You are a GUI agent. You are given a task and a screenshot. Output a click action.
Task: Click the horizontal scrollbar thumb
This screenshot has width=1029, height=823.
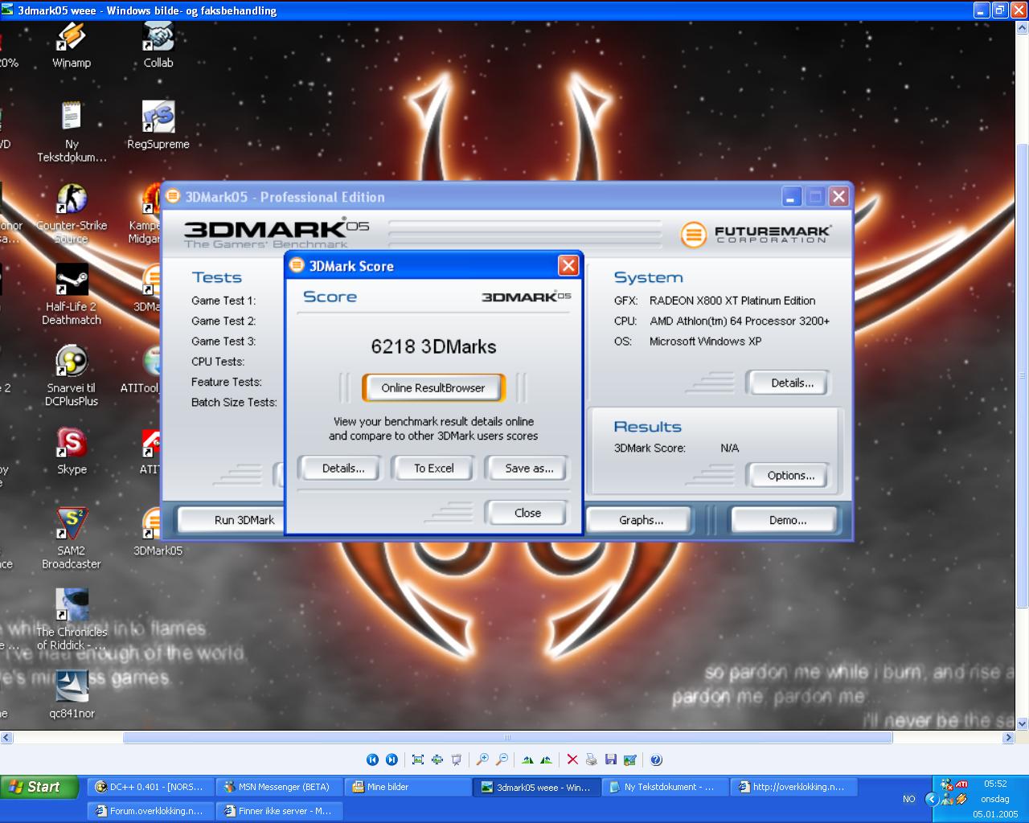[x=507, y=738]
